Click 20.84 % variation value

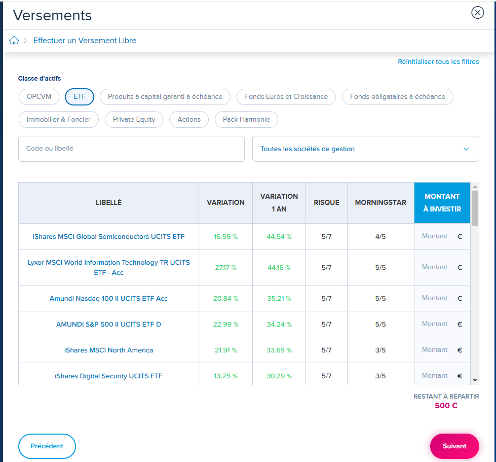(225, 298)
